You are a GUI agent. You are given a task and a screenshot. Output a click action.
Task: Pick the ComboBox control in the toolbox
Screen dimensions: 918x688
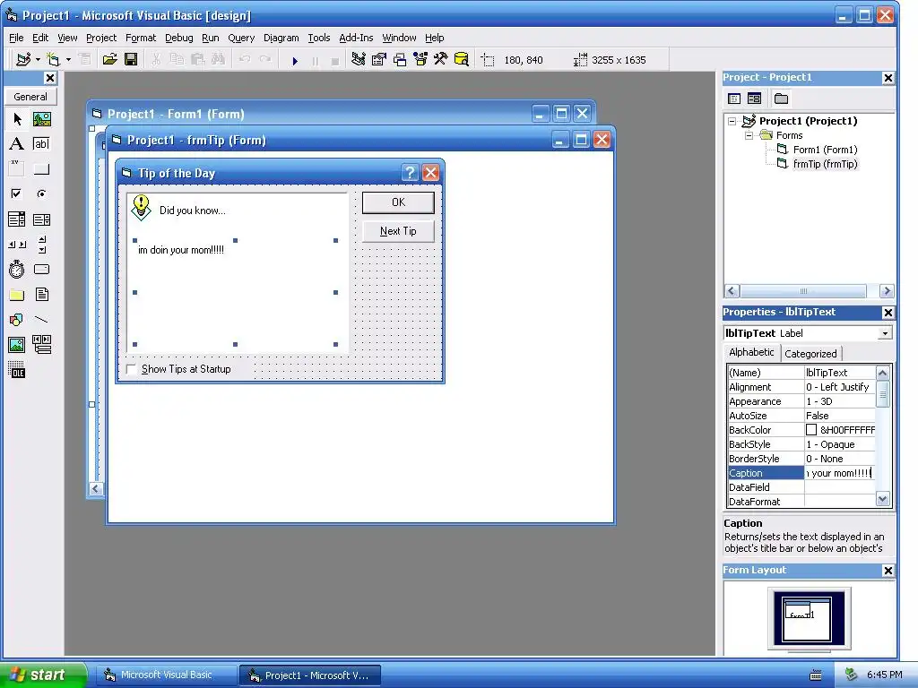[17, 219]
